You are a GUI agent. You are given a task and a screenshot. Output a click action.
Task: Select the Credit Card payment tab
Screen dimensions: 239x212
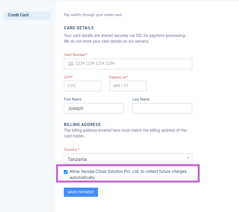click(26, 15)
